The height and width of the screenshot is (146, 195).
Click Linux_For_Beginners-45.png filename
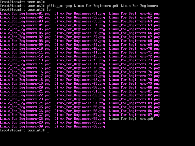pyautogui.click(x=80, y=68)
